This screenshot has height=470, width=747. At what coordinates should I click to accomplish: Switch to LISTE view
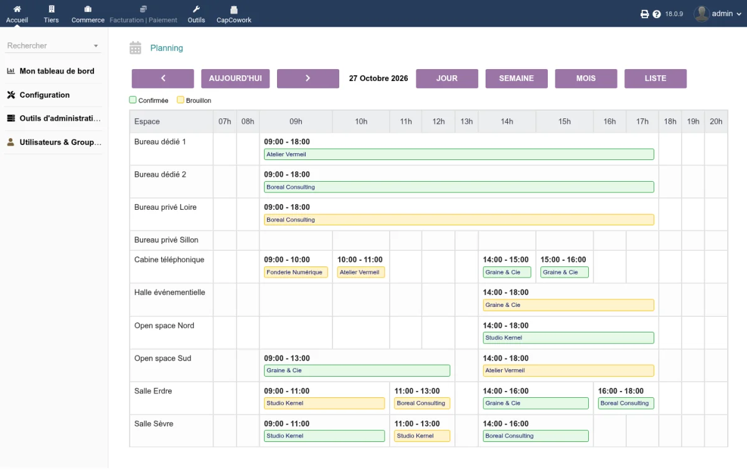click(655, 78)
